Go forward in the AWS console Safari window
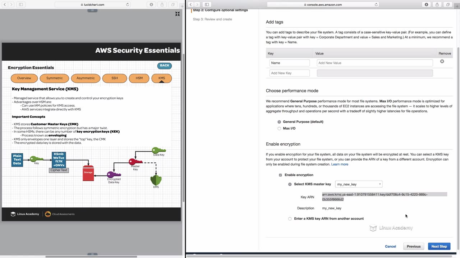Image resolution: width=460 pixels, height=258 pixels. pos(197,5)
